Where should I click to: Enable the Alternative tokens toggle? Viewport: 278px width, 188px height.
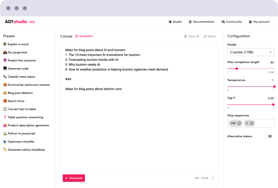[268, 136]
